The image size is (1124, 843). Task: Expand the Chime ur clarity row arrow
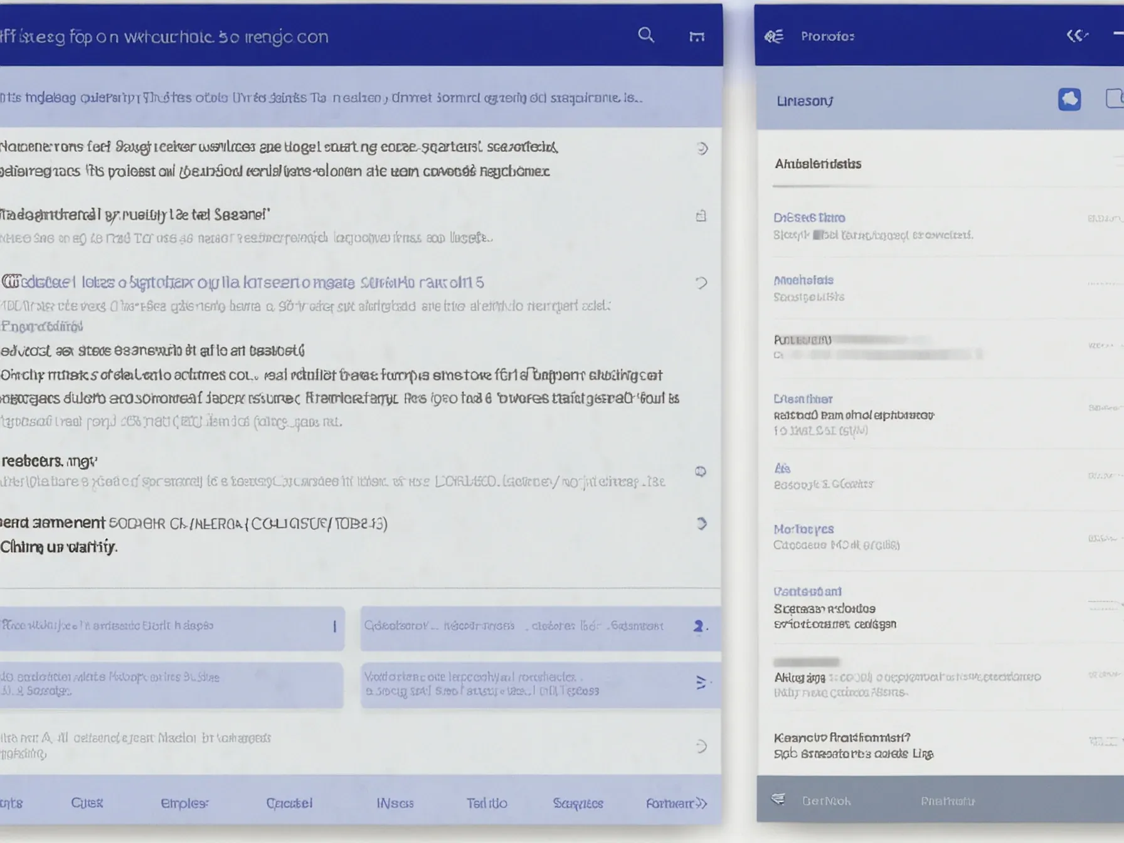pyautogui.click(x=701, y=524)
